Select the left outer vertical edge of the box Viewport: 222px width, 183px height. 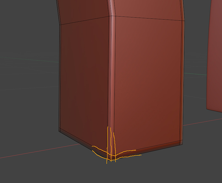[60, 76]
